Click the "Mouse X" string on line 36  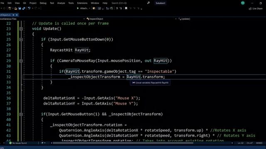[x=126, y=98]
